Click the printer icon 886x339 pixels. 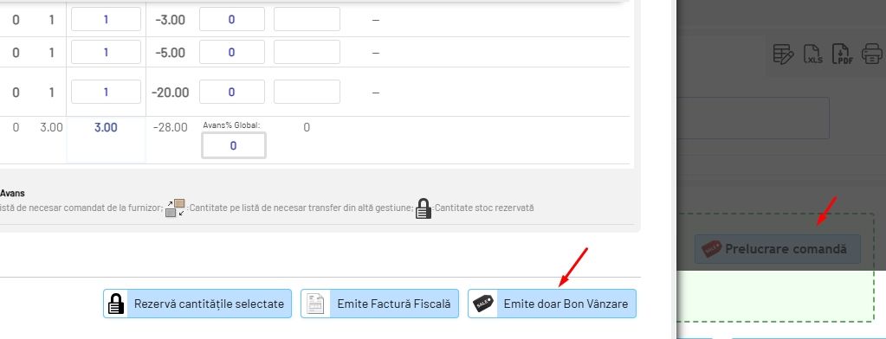point(872,54)
